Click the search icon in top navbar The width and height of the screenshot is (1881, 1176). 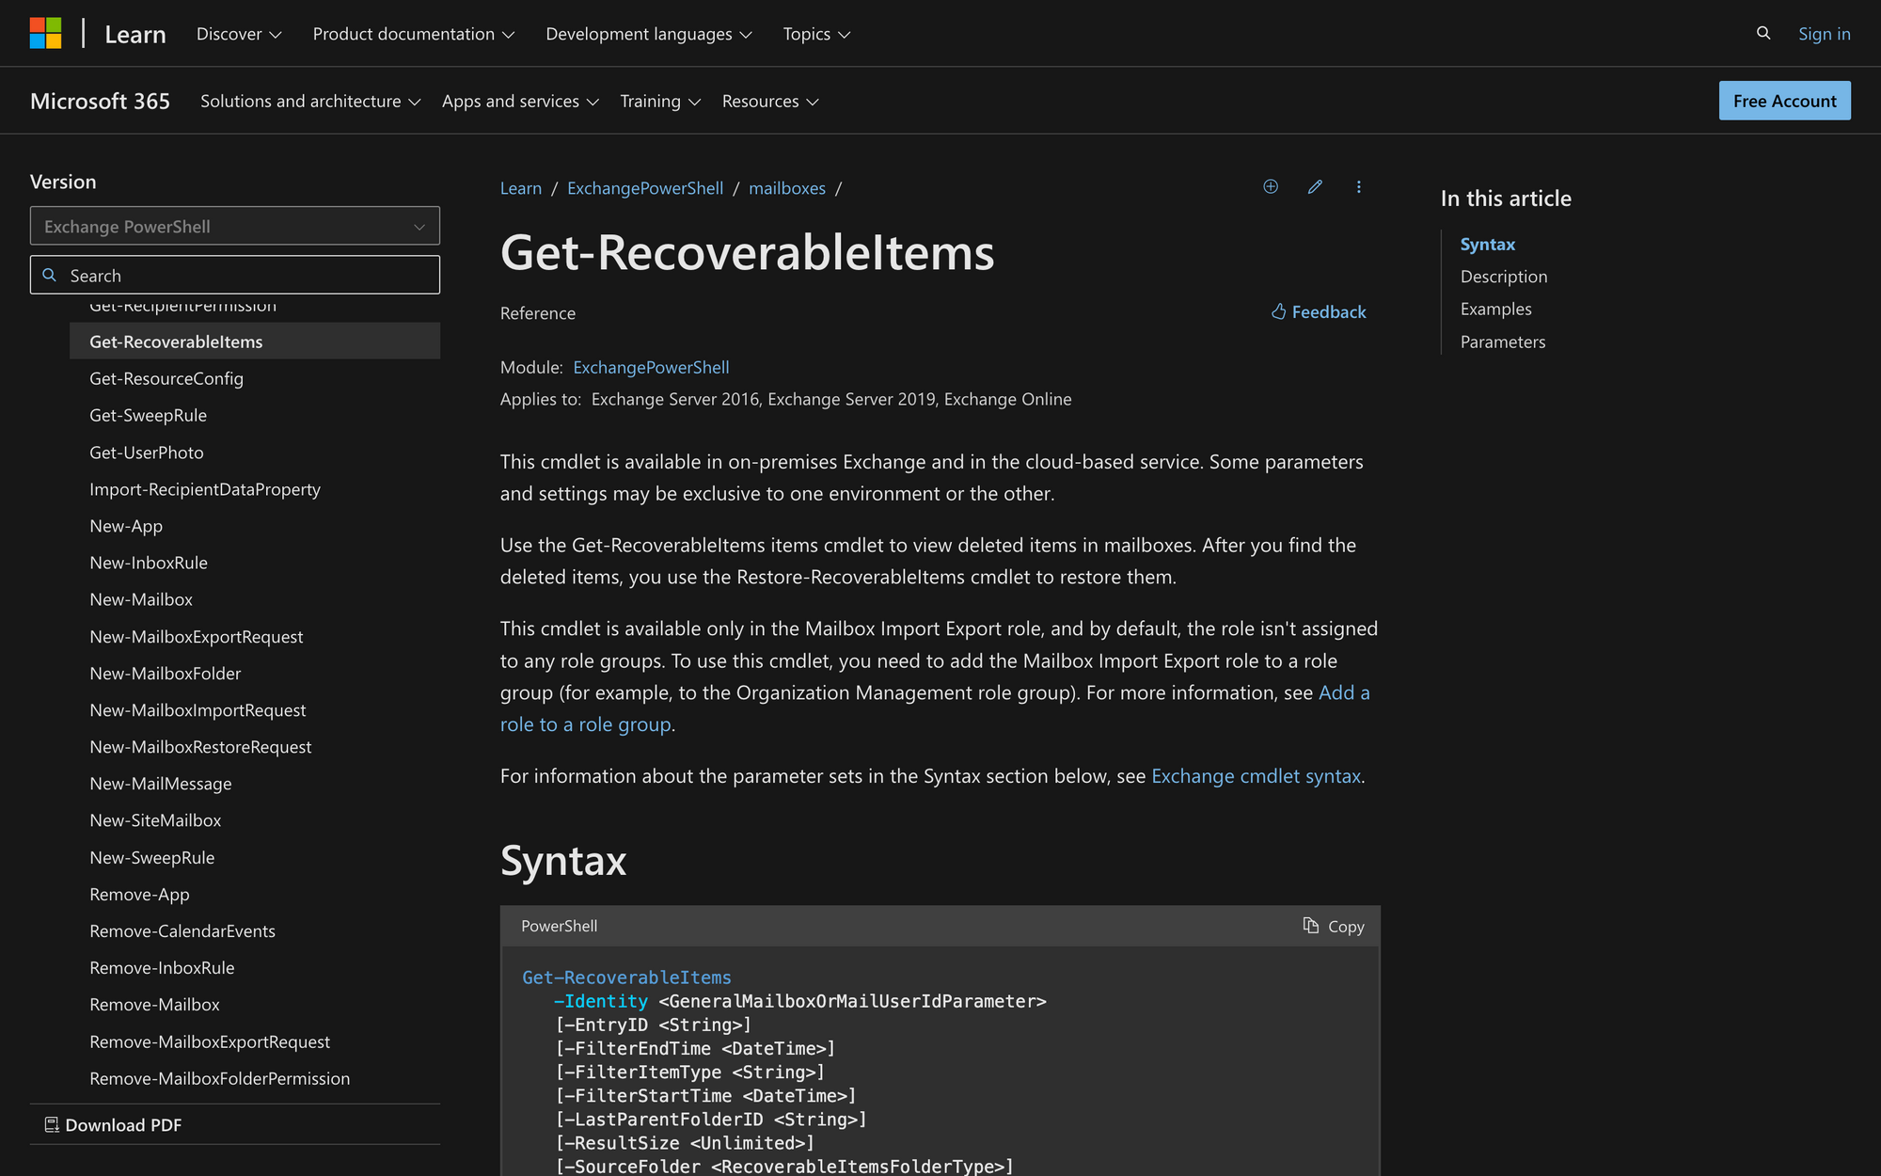pos(1763,33)
